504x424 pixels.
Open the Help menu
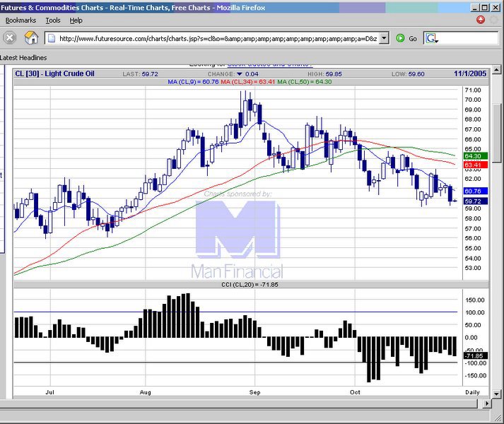click(x=76, y=20)
